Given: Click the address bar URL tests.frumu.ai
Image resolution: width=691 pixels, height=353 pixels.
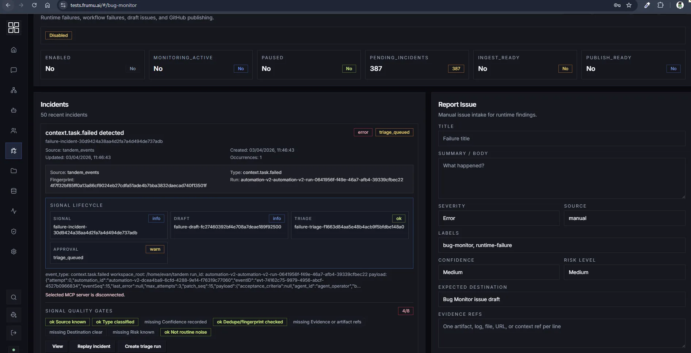Looking at the screenshot, I should pos(103,5).
